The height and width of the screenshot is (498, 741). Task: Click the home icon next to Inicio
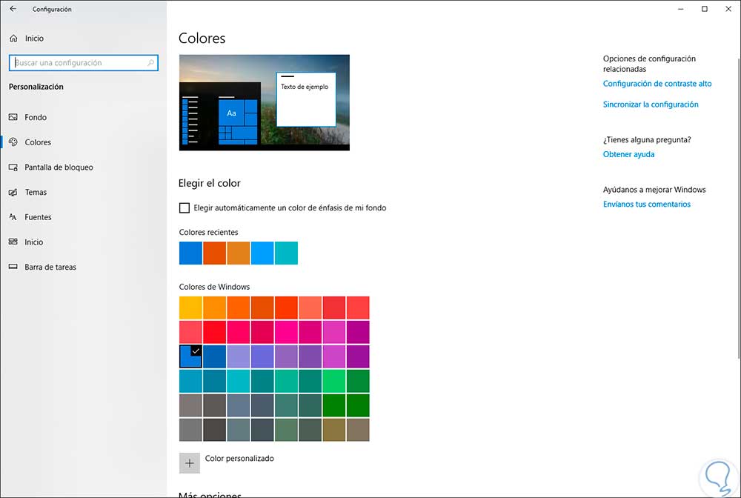pyautogui.click(x=13, y=39)
